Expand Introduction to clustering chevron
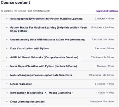This screenshot has width=119, height=107. pyautogui.click(x=7, y=93)
